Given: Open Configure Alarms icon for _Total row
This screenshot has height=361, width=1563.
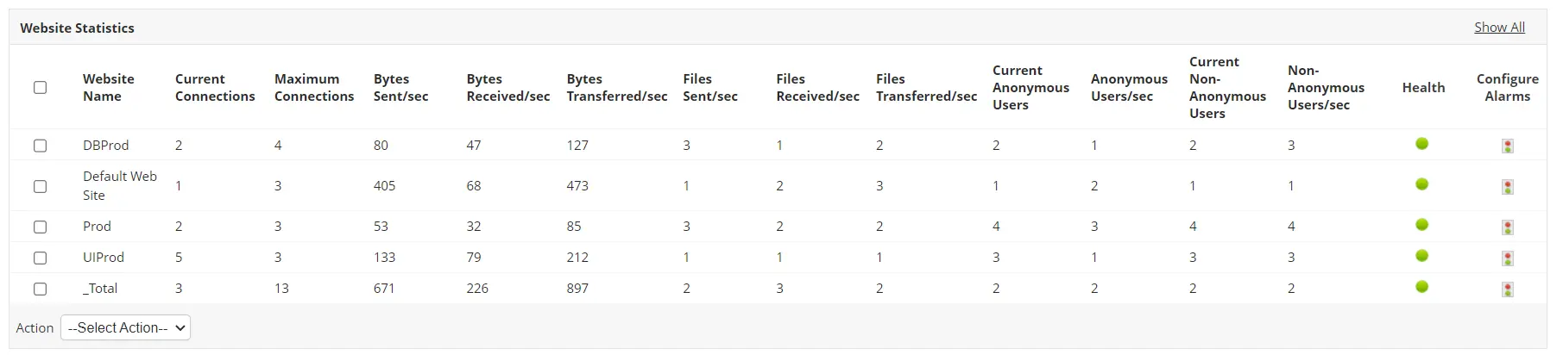Looking at the screenshot, I should click(1507, 289).
